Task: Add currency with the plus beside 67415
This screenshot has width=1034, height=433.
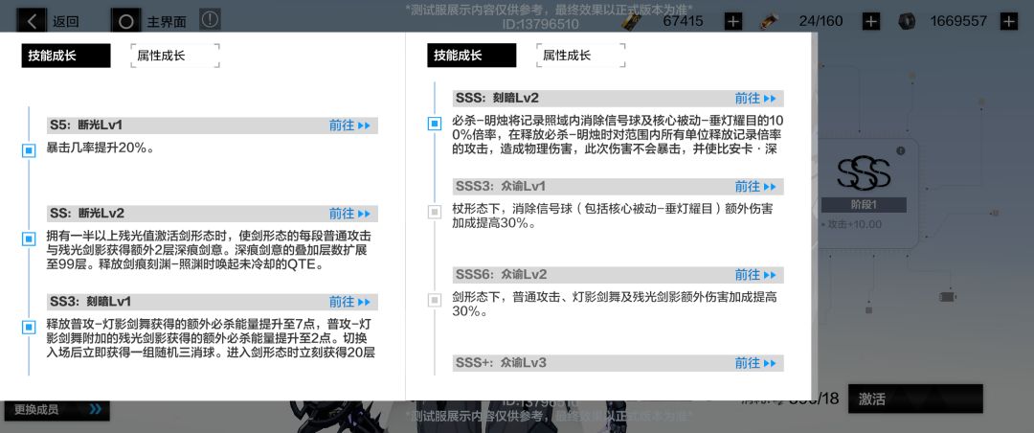Action: click(x=733, y=21)
